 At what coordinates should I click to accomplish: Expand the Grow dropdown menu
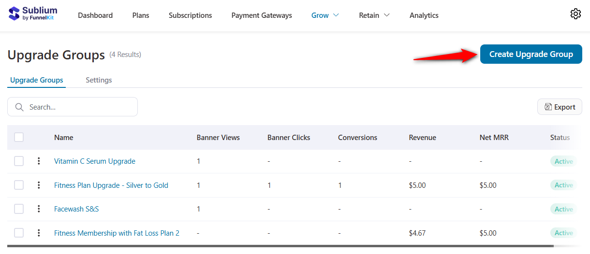tap(325, 15)
